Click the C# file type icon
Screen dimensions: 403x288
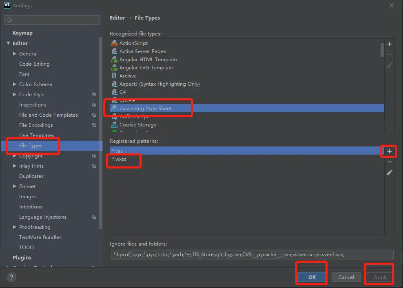(x=114, y=92)
